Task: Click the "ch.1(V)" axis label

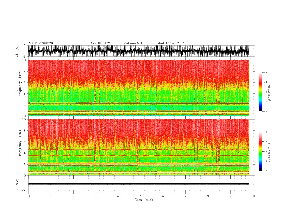Action: [x=17, y=51]
